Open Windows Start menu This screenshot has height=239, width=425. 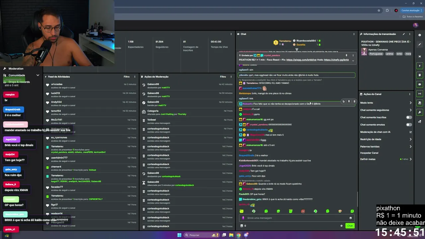click(x=179, y=235)
